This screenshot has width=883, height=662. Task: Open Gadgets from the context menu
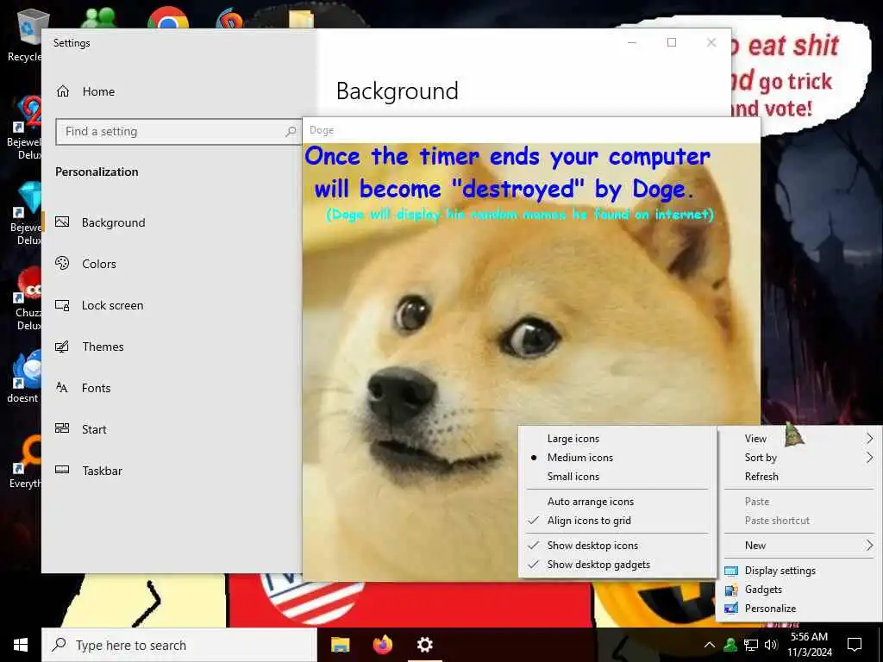[799, 590]
